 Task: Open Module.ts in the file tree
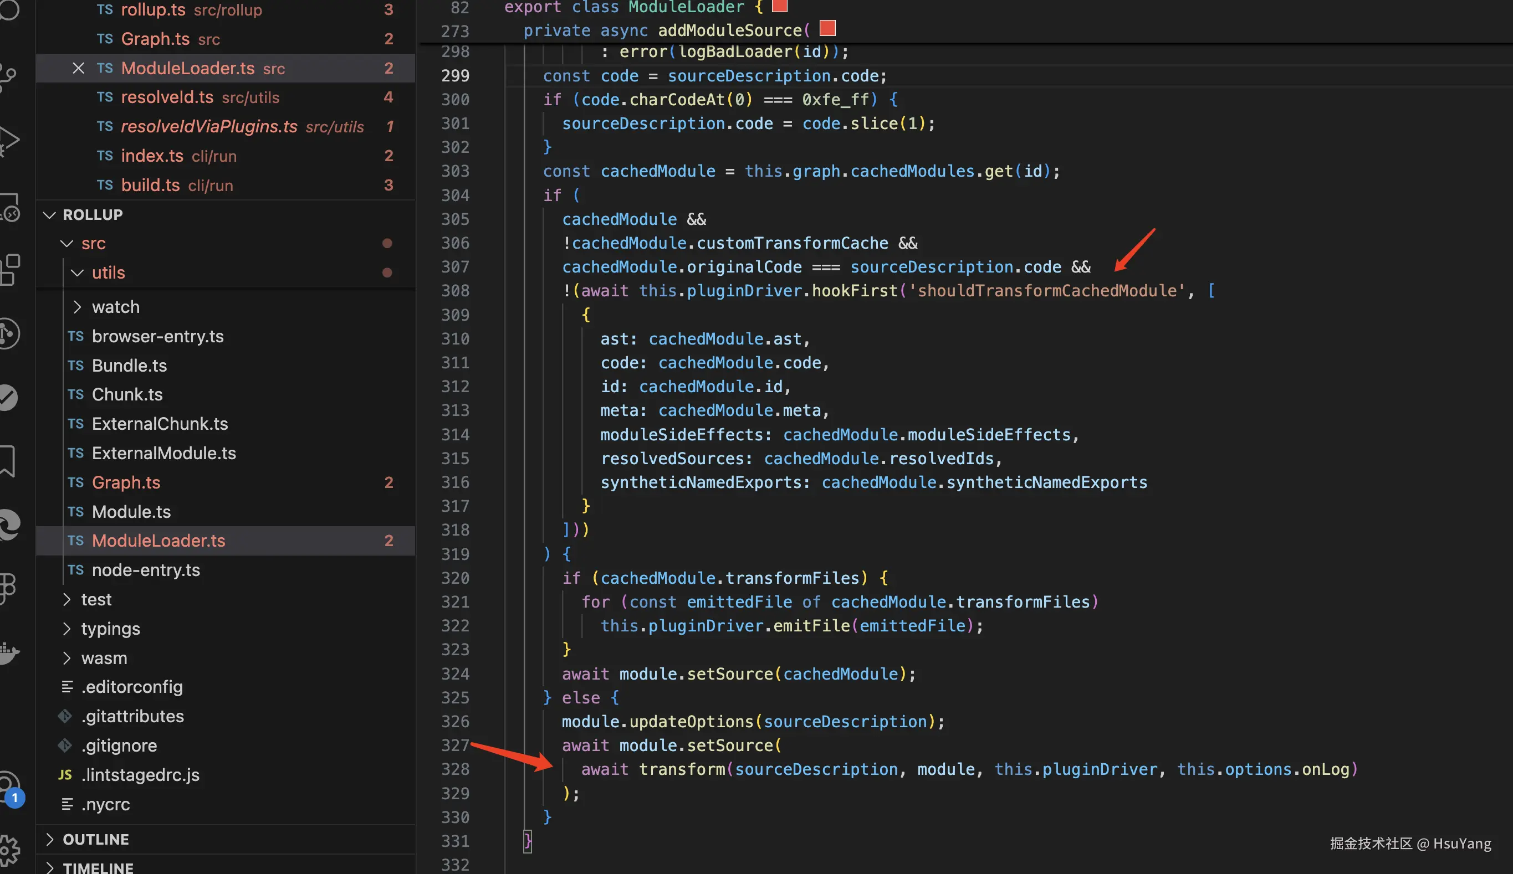(131, 512)
